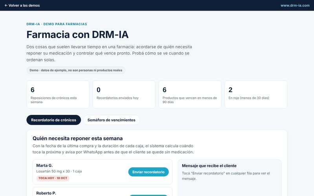The image size is (314, 196).
Task: Click the Tocá "Enviar recordatorio" hint text
Action: tap(226, 176)
